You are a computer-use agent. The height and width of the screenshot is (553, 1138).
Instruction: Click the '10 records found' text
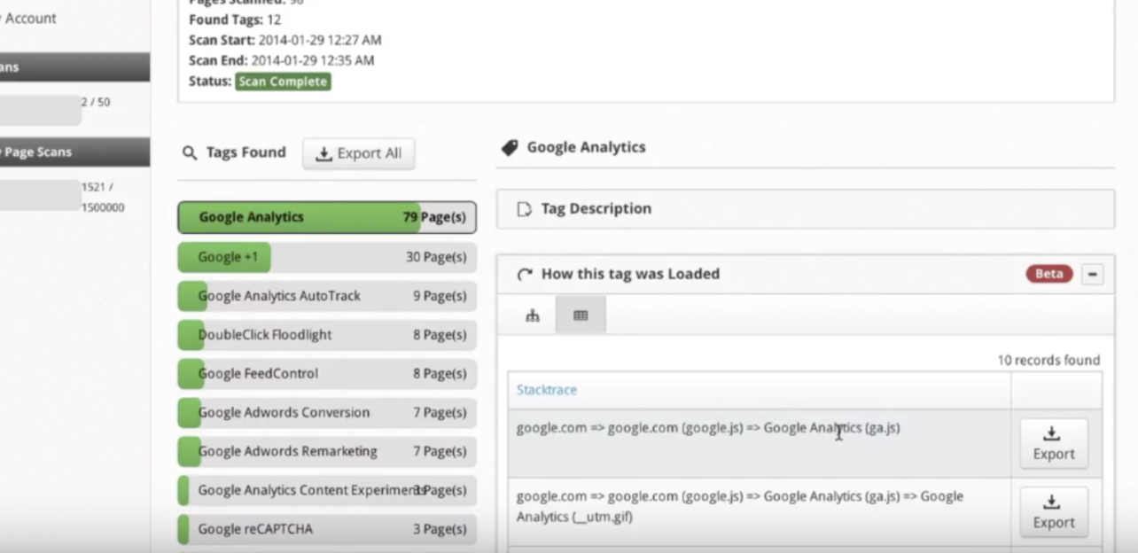coord(1048,361)
